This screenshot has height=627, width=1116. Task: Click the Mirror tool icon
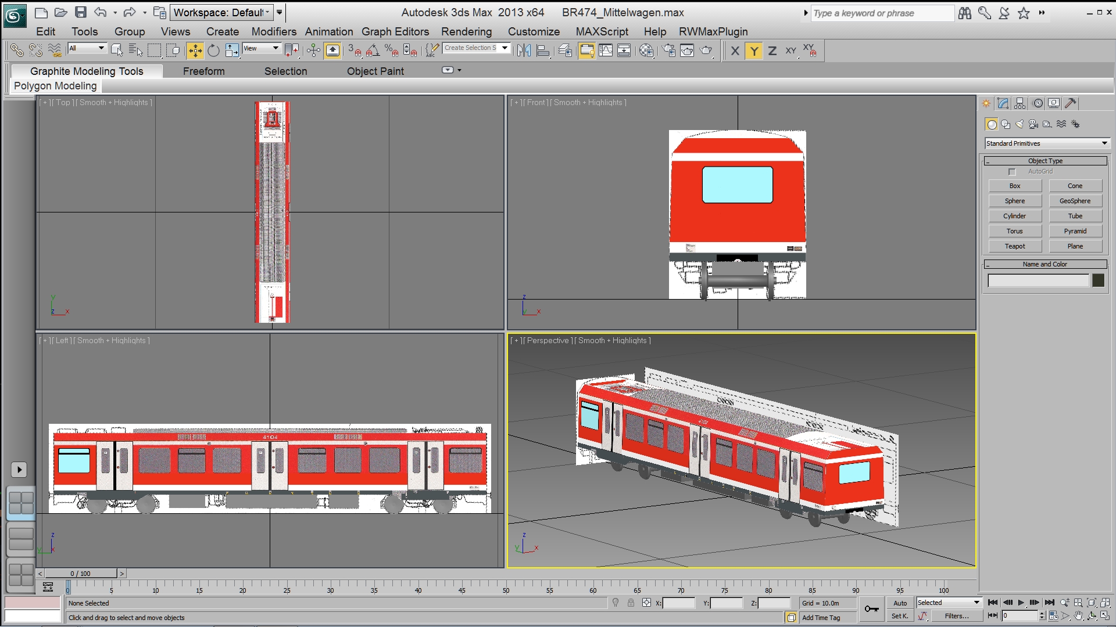(524, 51)
